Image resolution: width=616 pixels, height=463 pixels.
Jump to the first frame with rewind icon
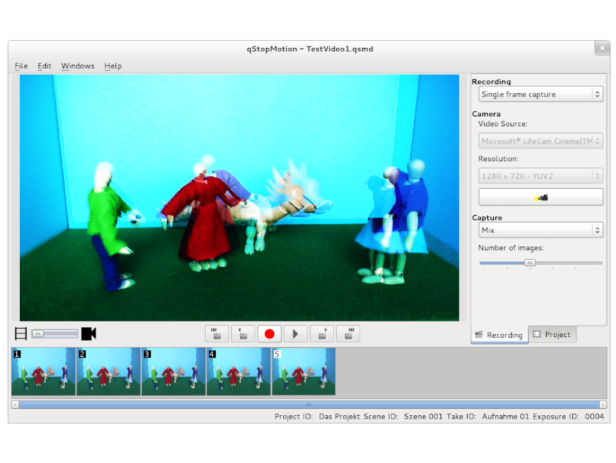[217, 334]
